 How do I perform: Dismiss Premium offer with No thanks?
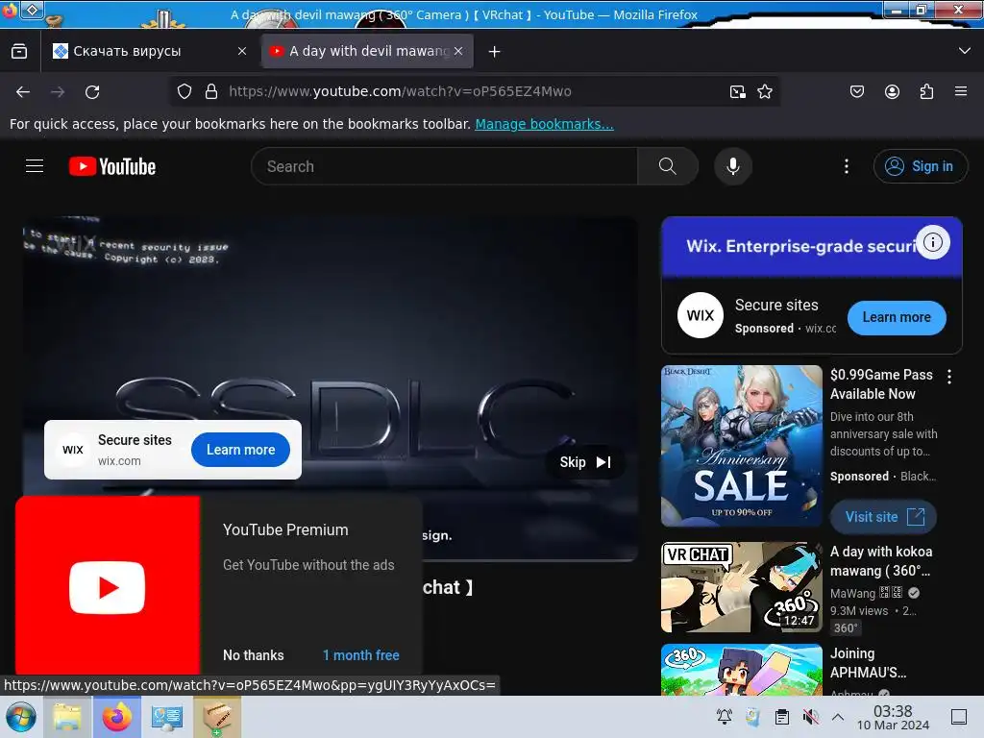[253, 654]
